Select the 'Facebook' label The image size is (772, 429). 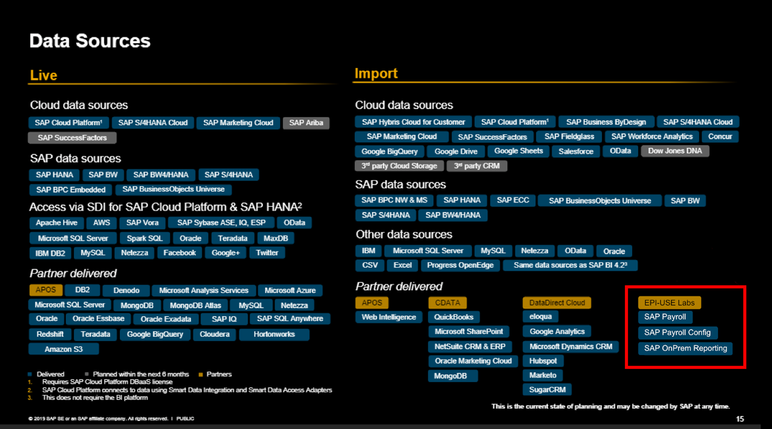(180, 253)
